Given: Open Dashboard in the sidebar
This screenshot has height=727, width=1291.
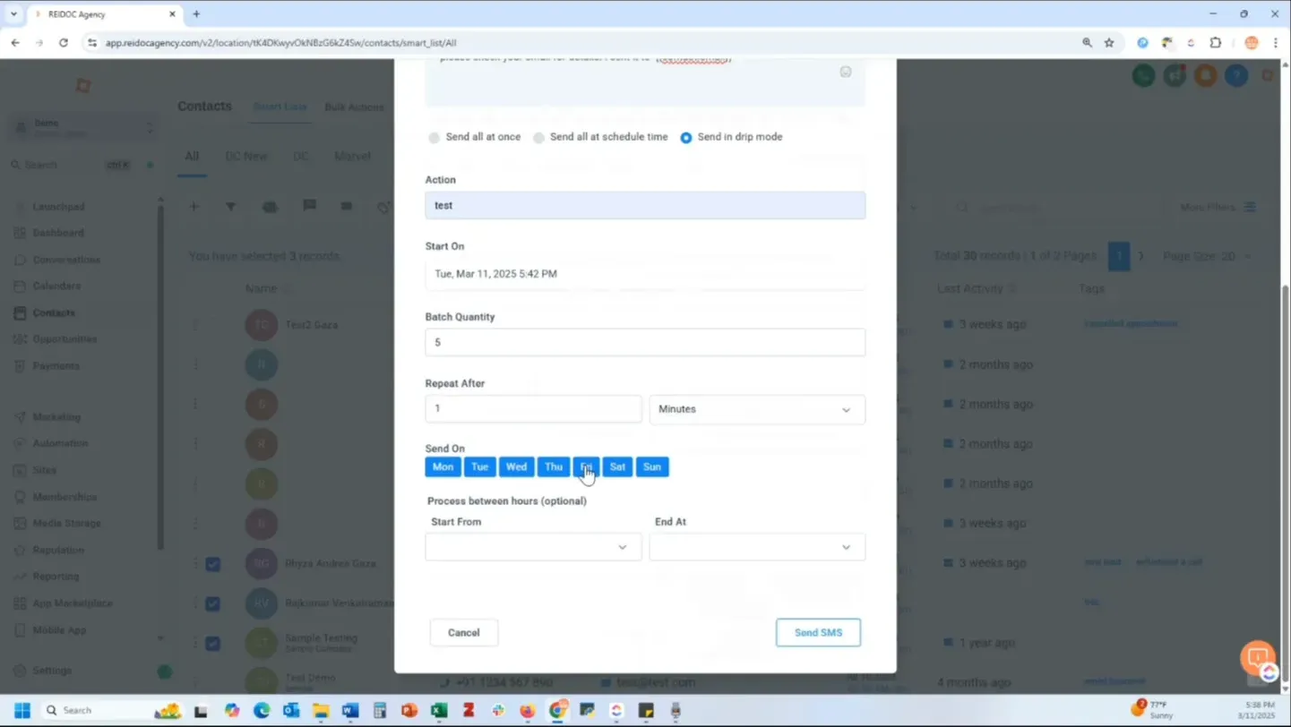Looking at the screenshot, I should click(58, 233).
